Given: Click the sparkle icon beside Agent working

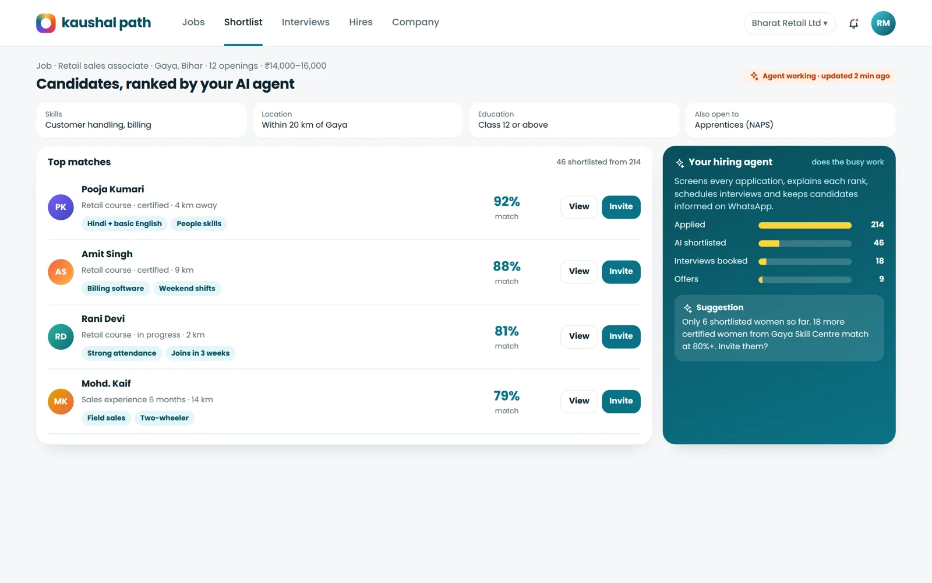Looking at the screenshot, I should click(754, 76).
